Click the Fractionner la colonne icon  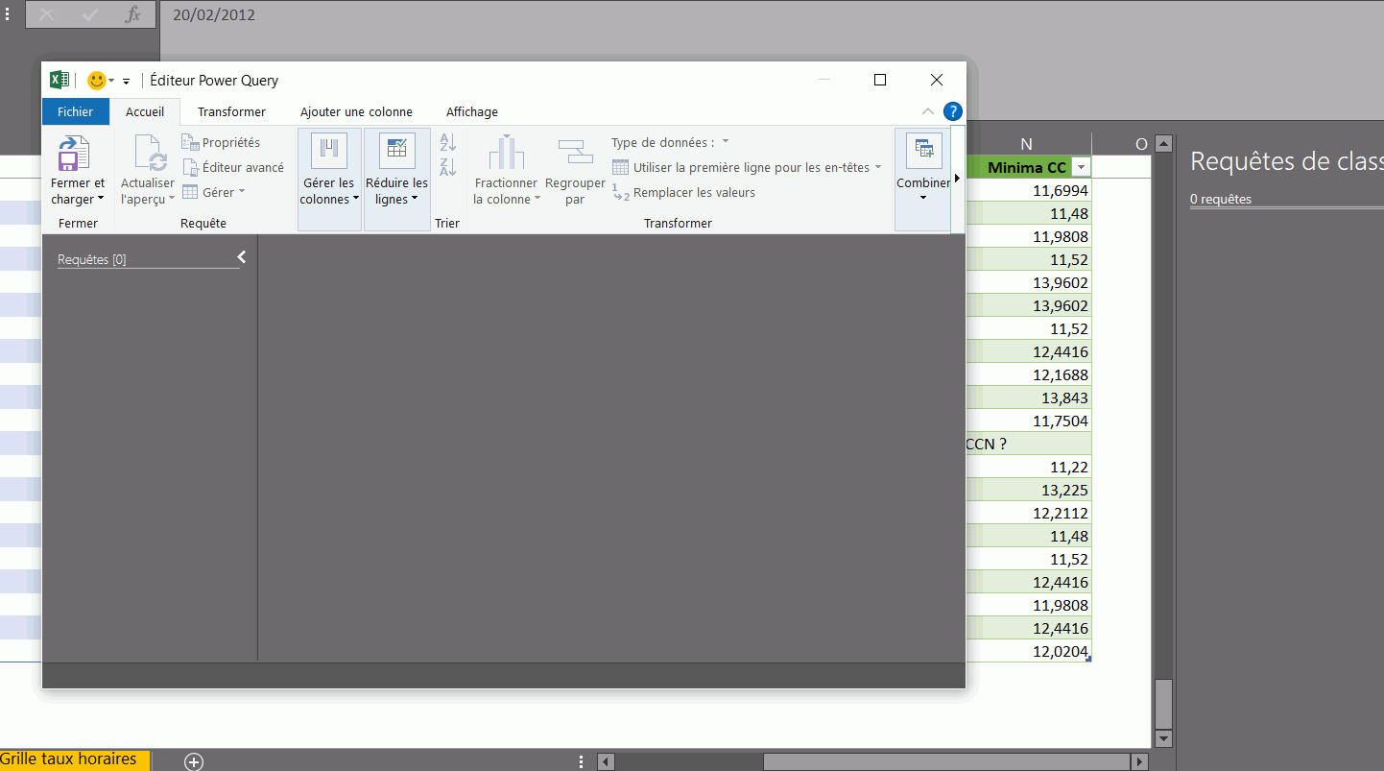[x=506, y=154]
